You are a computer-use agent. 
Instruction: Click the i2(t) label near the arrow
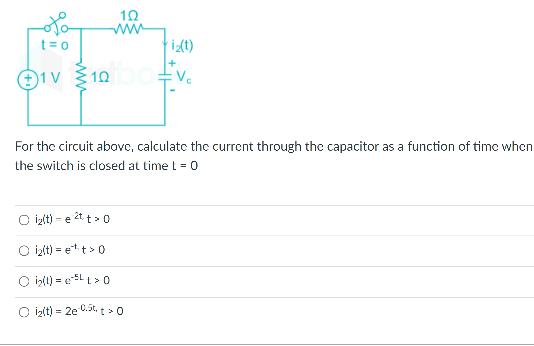click(182, 45)
